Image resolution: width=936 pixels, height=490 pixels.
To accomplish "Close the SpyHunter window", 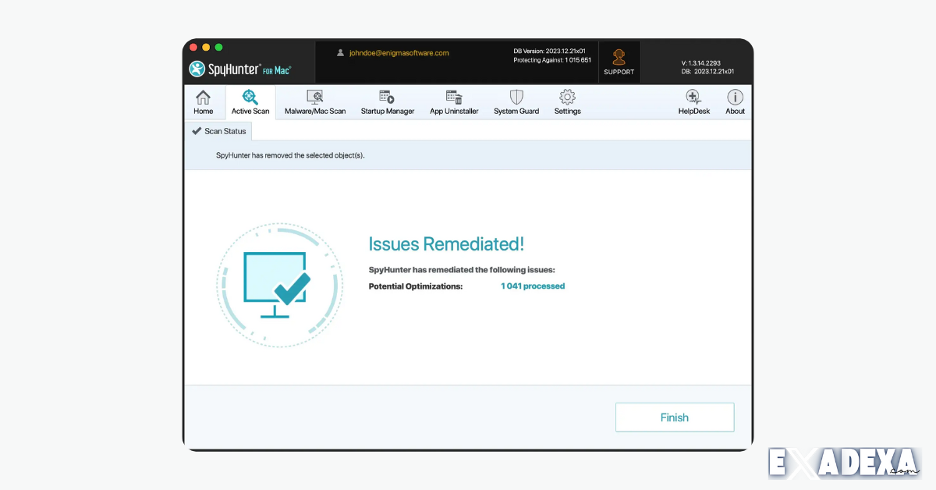I will 193,48.
